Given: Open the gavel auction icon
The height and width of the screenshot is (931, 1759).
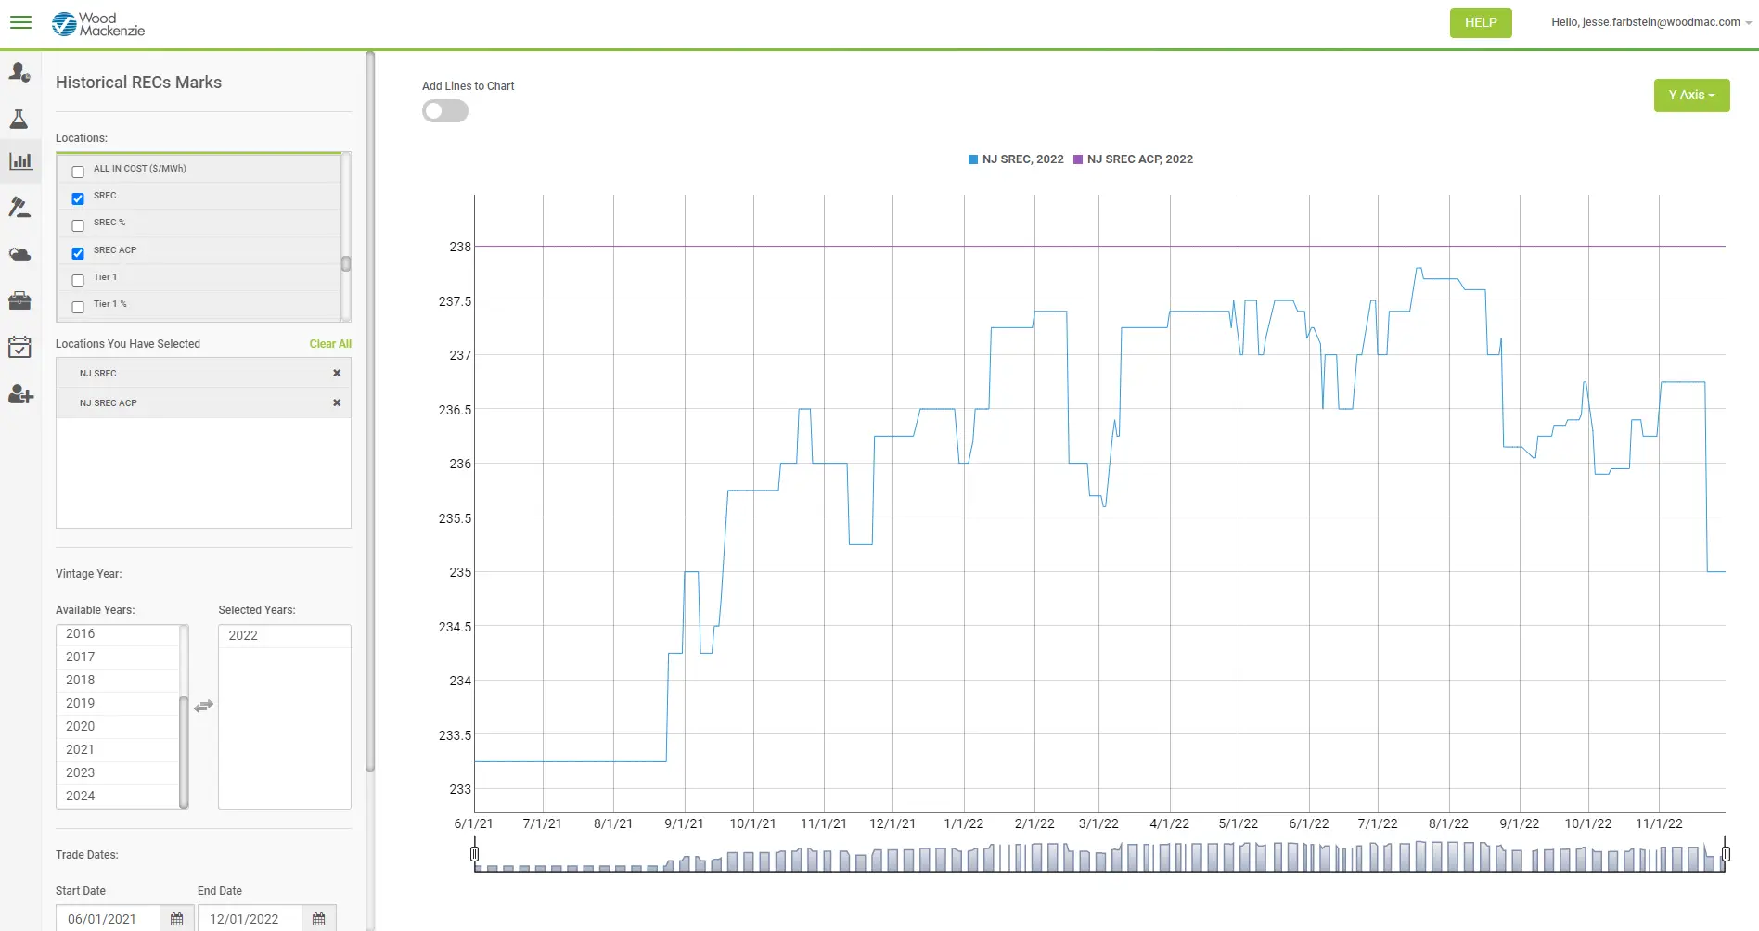Looking at the screenshot, I should 19,207.
